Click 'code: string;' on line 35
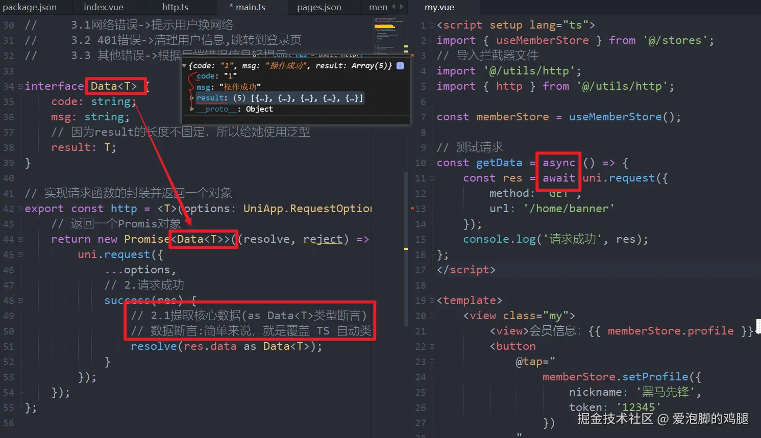The height and width of the screenshot is (438, 761). point(94,101)
